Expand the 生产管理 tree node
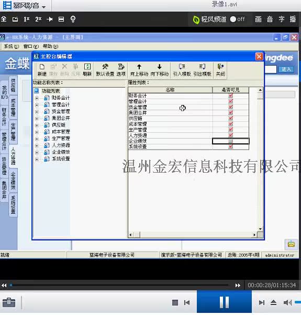The height and width of the screenshot is (315, 301). (x=37, y=139)
